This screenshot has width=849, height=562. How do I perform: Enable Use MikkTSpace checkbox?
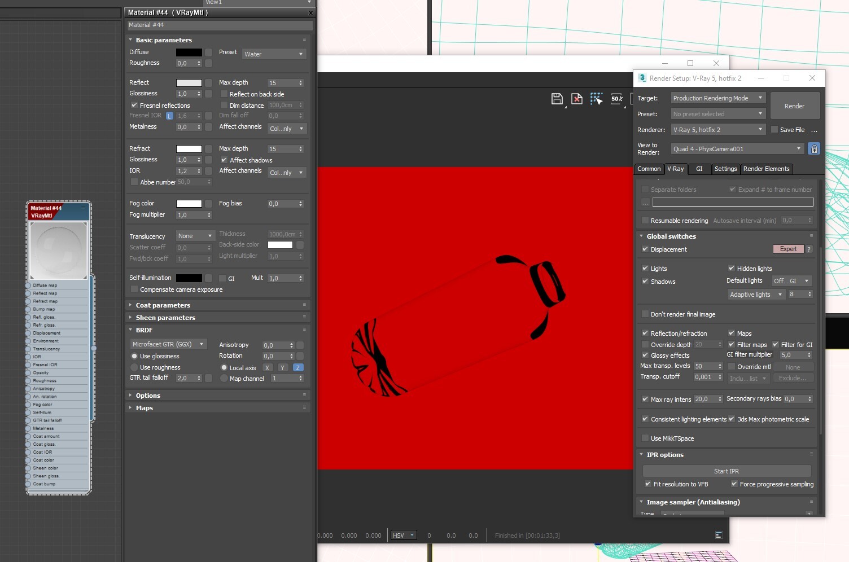pos(645,438)
